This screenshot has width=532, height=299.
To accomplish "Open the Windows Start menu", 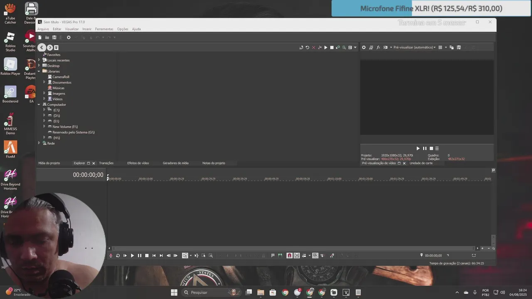I will click(174, 292).
